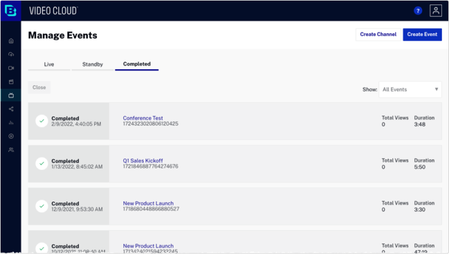Click the Create Event button
This screenshot has height=254, width=449.
(x=422, y=35)
